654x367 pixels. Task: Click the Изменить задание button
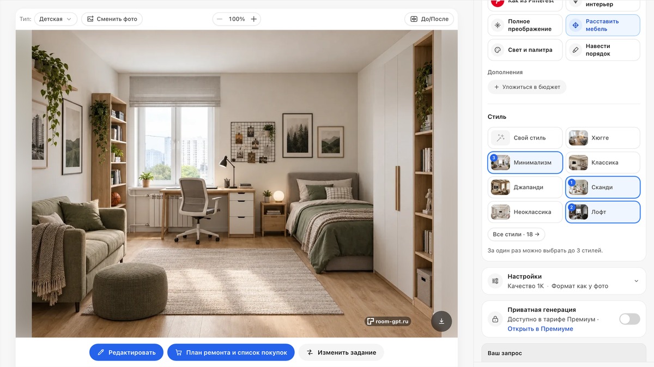coord(341,352)
